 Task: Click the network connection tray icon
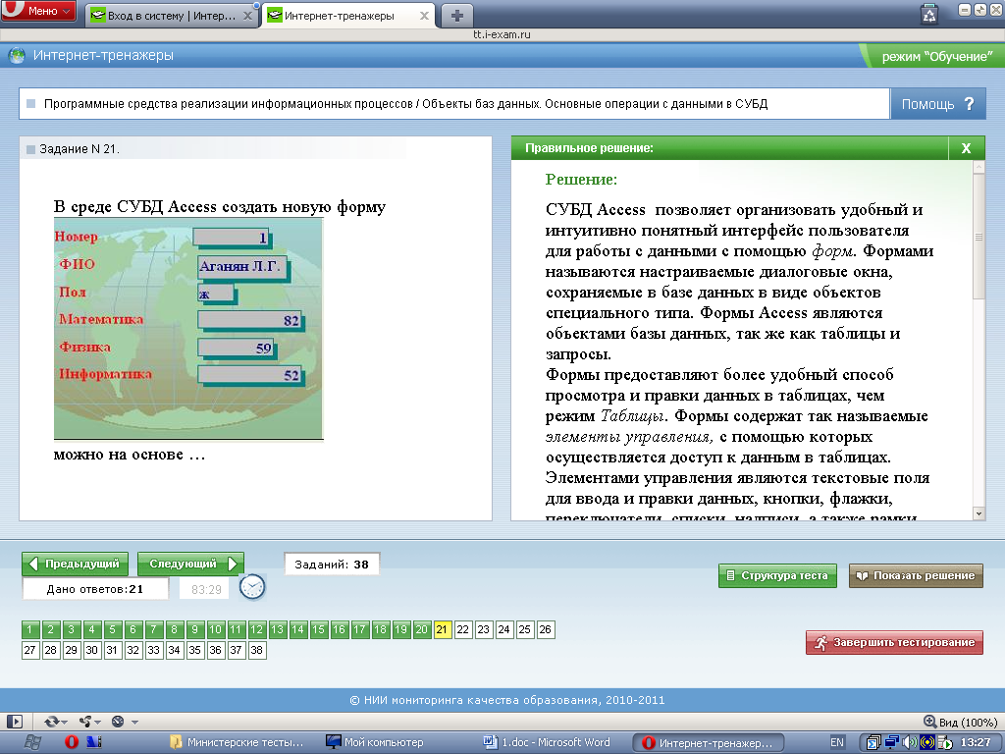pyautogui.click(x=891, y=743)
